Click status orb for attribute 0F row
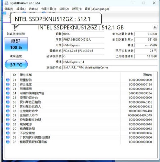Image resolution: width=160 pixels, height=162 pixels. tap(8, 142)
